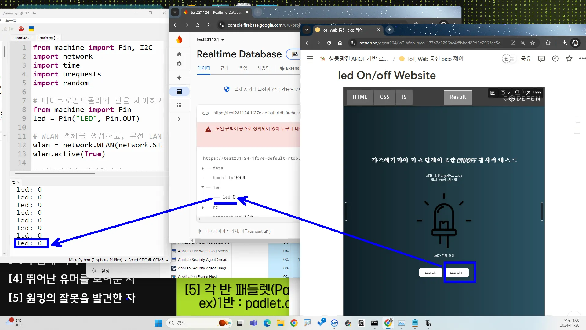This screenshot has width=586, height=330.
Task: Click the Firebase flame logo
Action: coord(179,39)
